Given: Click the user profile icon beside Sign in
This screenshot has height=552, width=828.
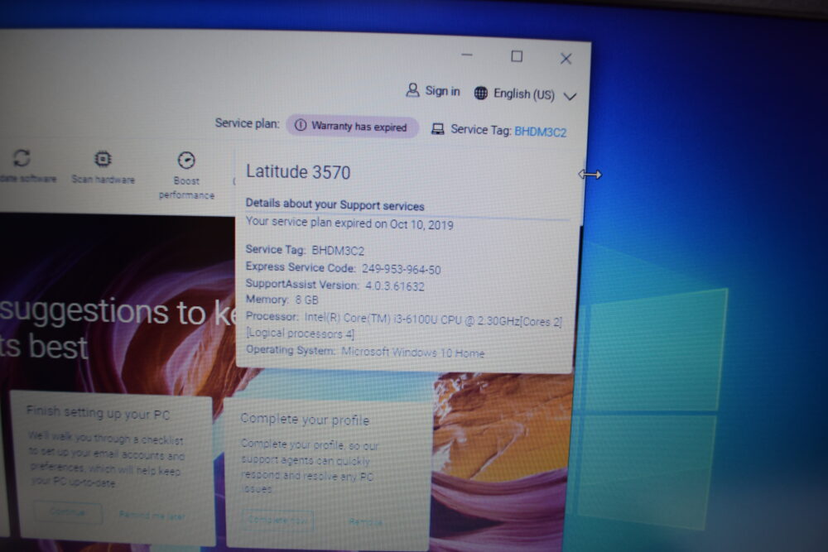Looking at the screenshot, I should [412, 90].
